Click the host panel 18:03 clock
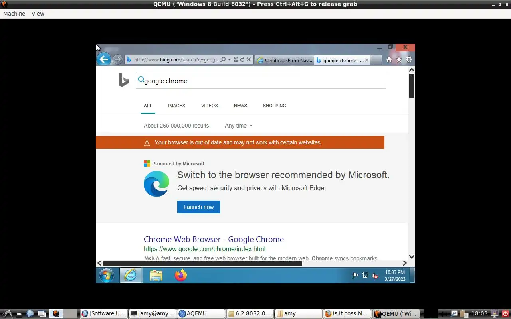Viewport: 511px width, 319px height. pyautogui.click(x=480, y=314)
